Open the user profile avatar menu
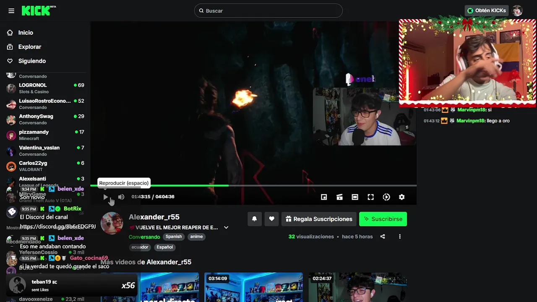 517,10
